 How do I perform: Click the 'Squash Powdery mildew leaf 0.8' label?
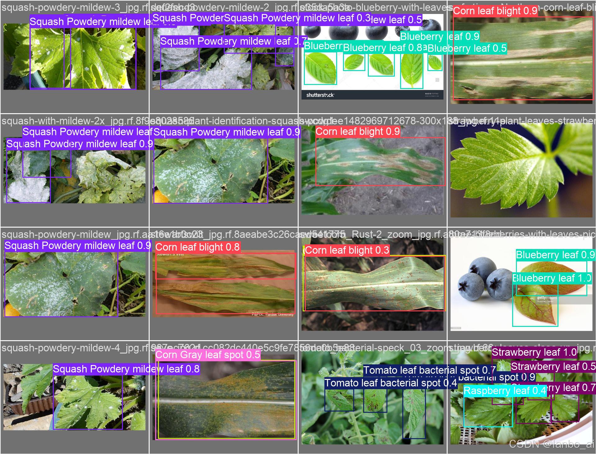click(126, 369)
